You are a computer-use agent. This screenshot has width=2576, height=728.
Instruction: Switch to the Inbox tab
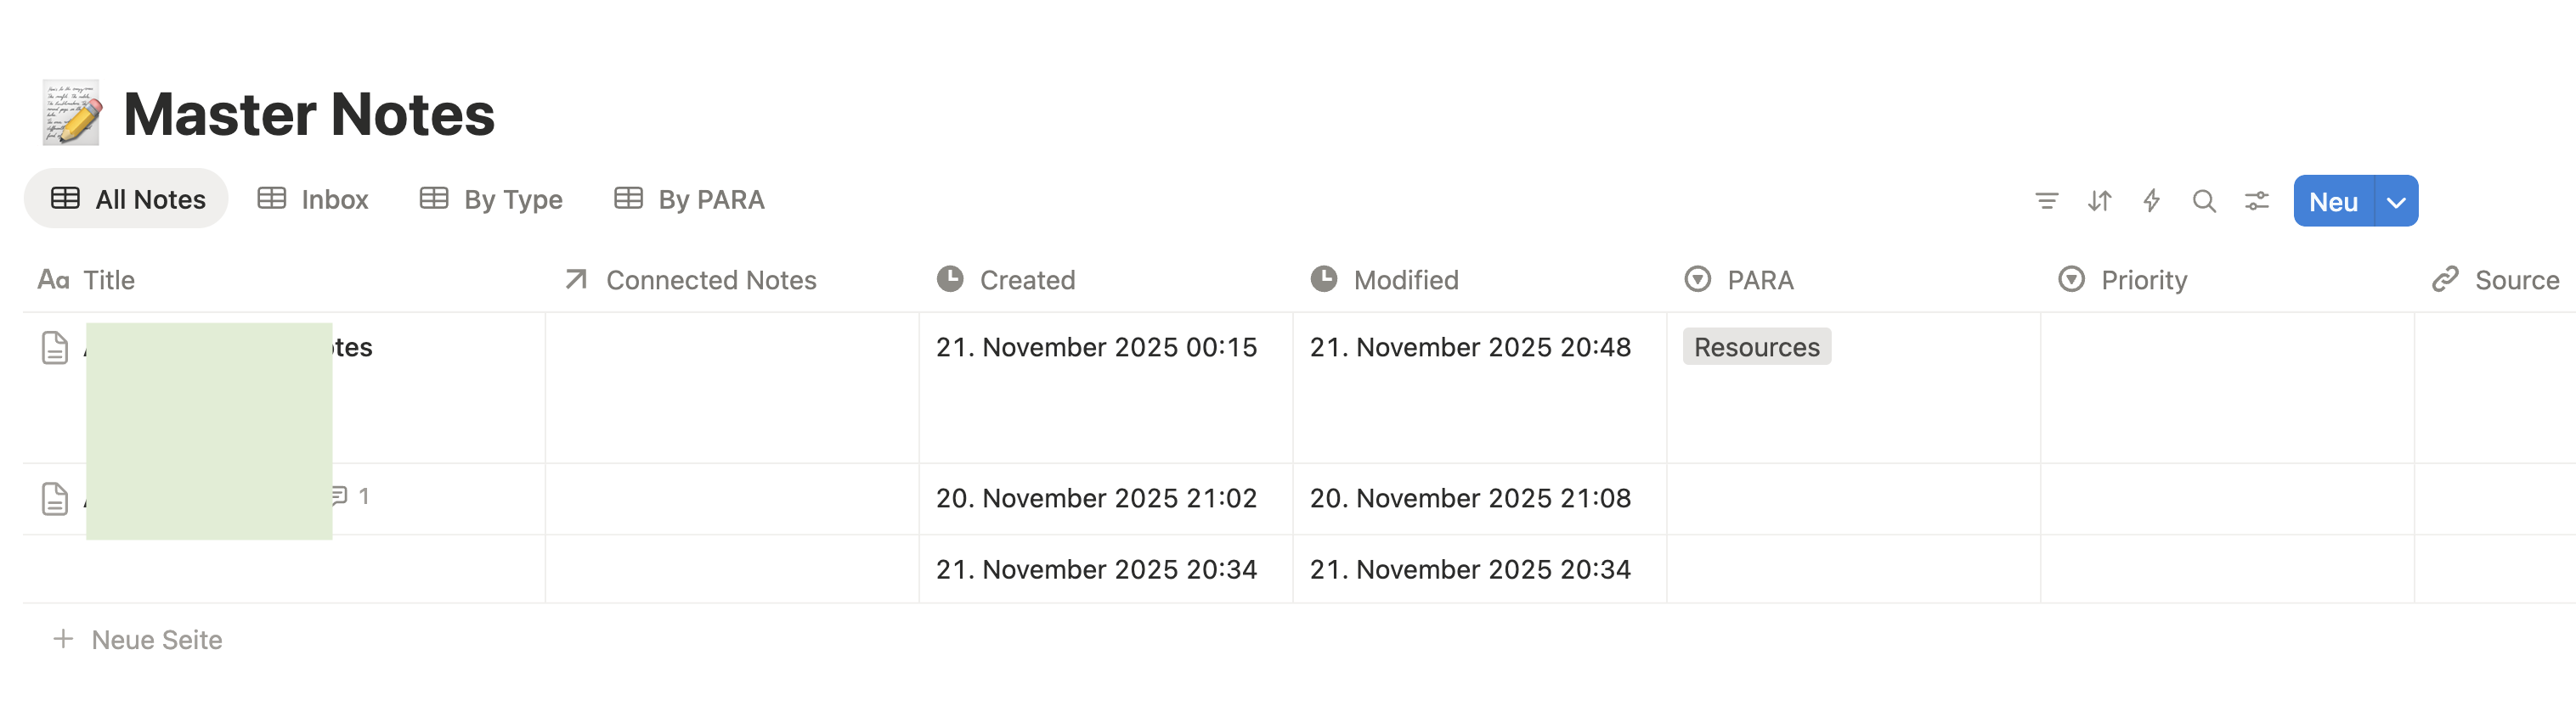[x=313, y=199]
